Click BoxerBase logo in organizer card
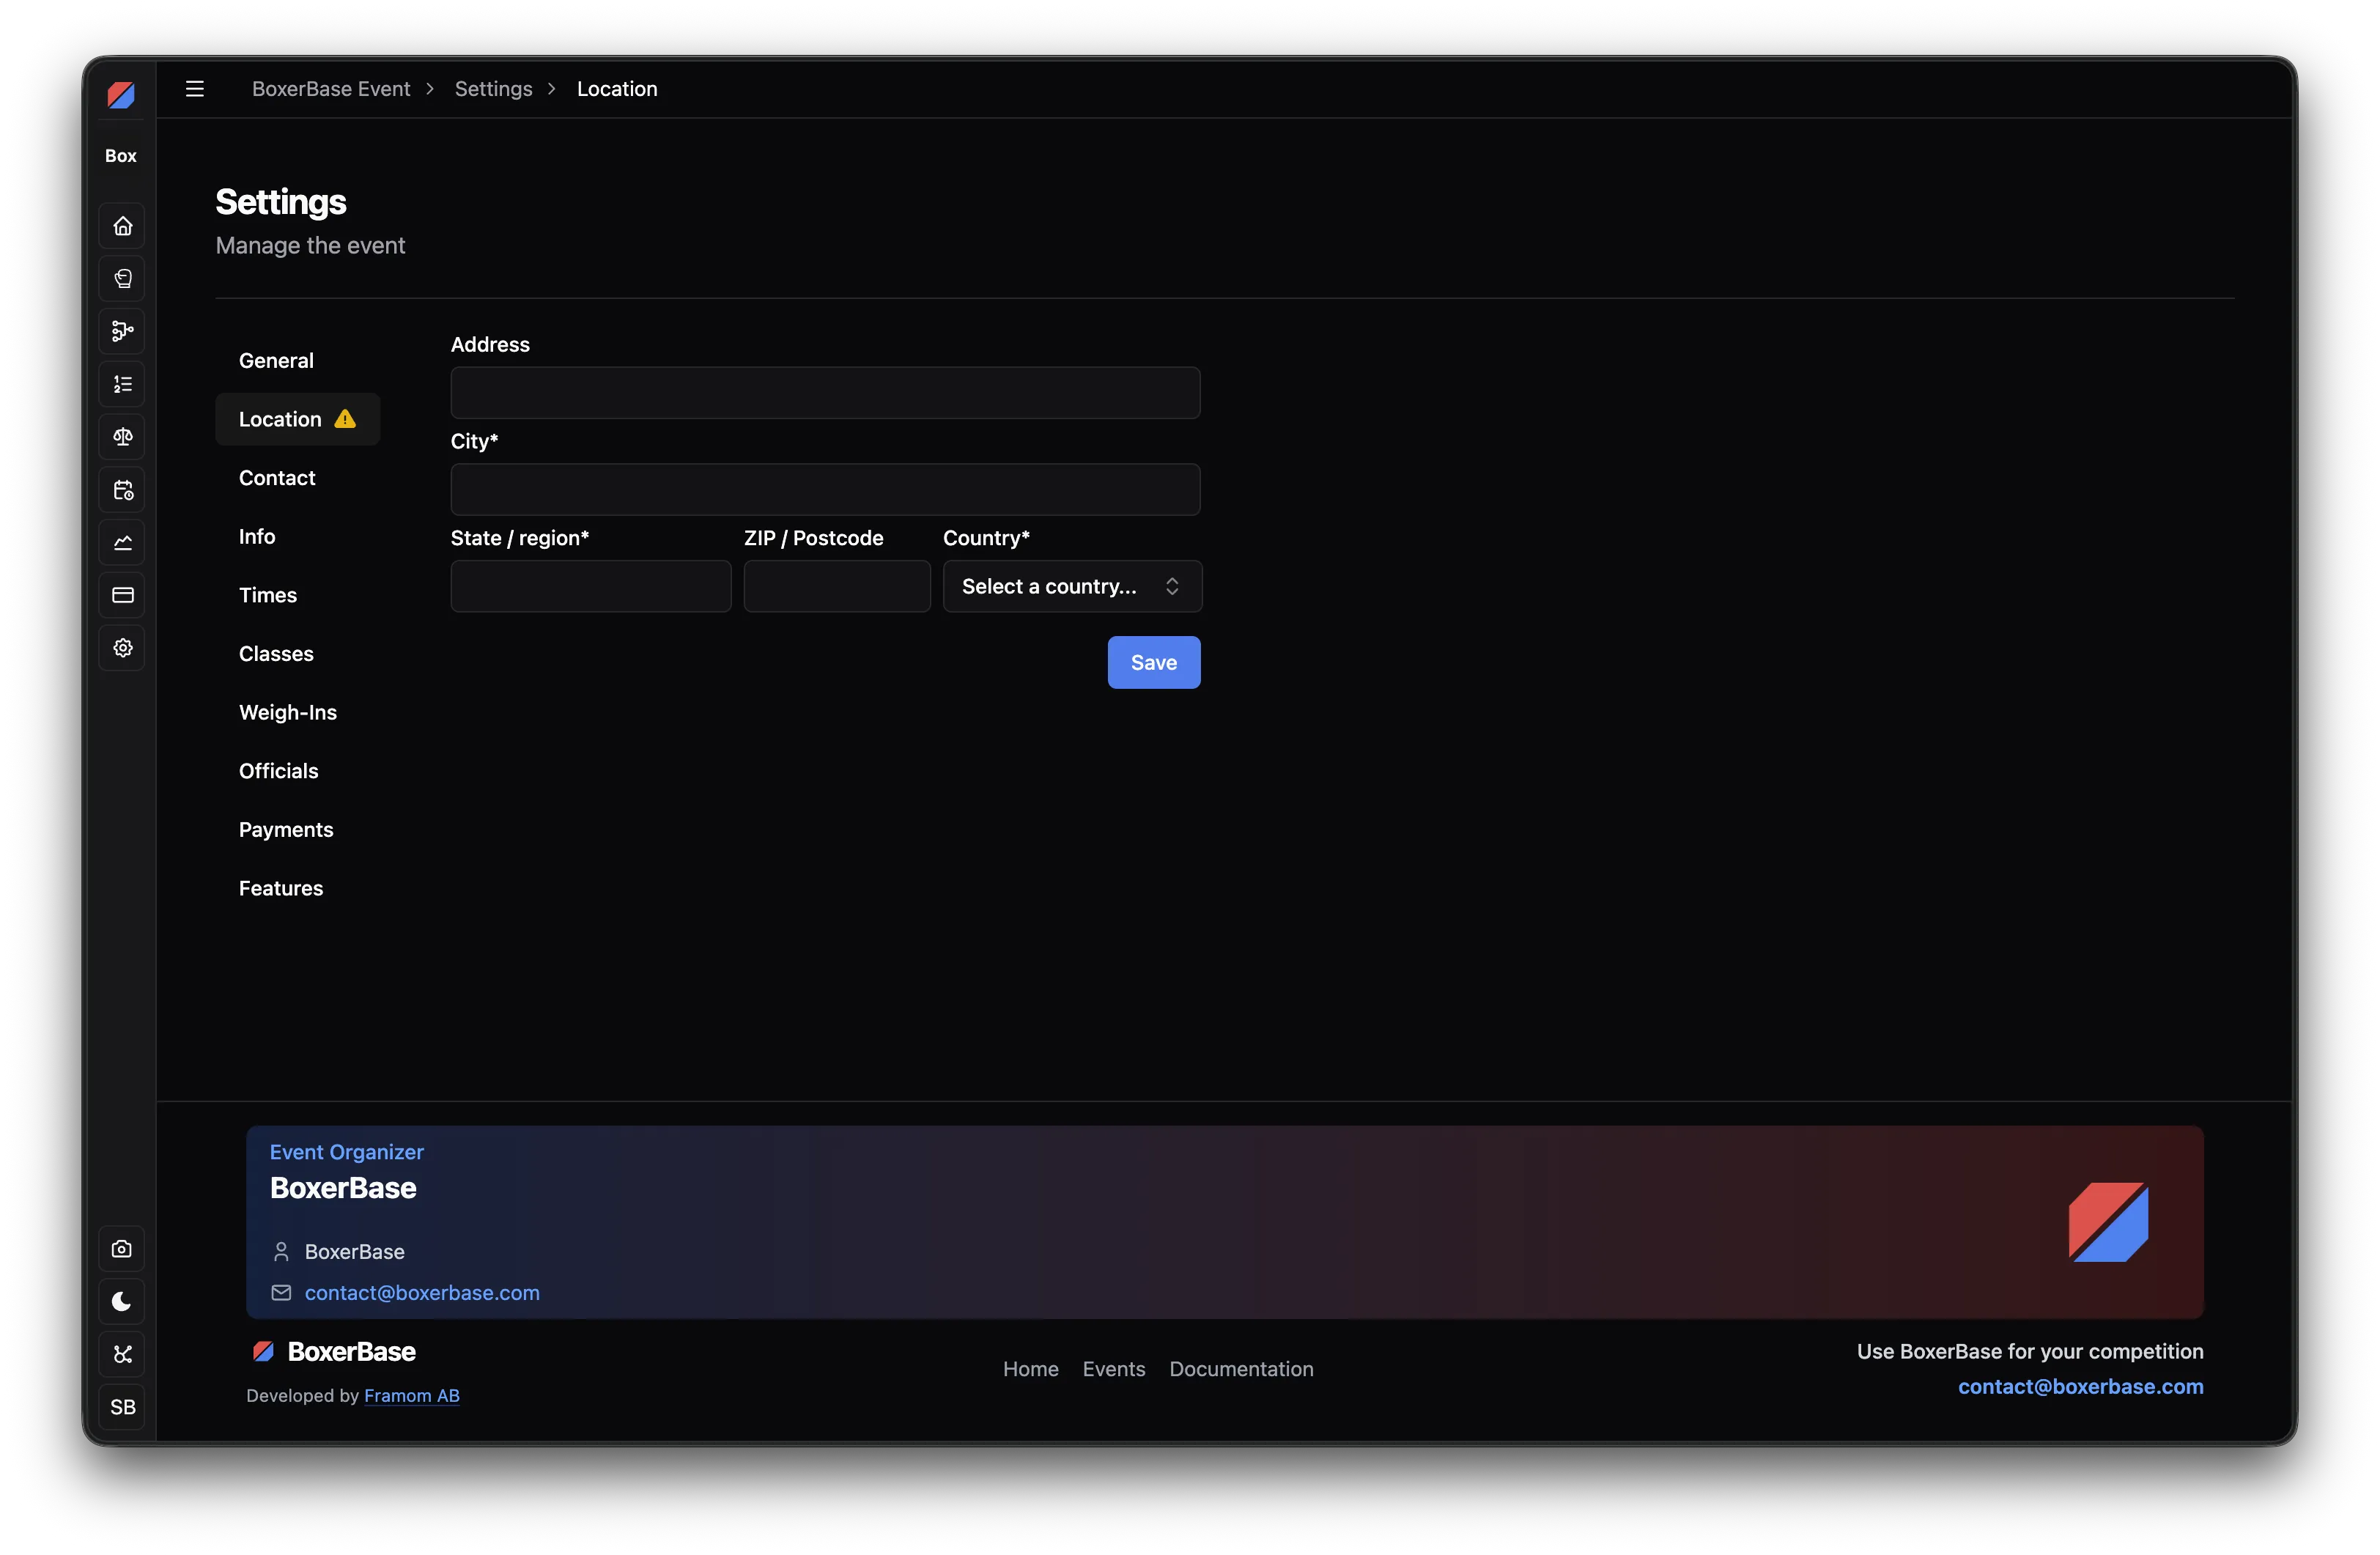This screenshot has height=1555, width=2380. (x=2108, y=1222)
